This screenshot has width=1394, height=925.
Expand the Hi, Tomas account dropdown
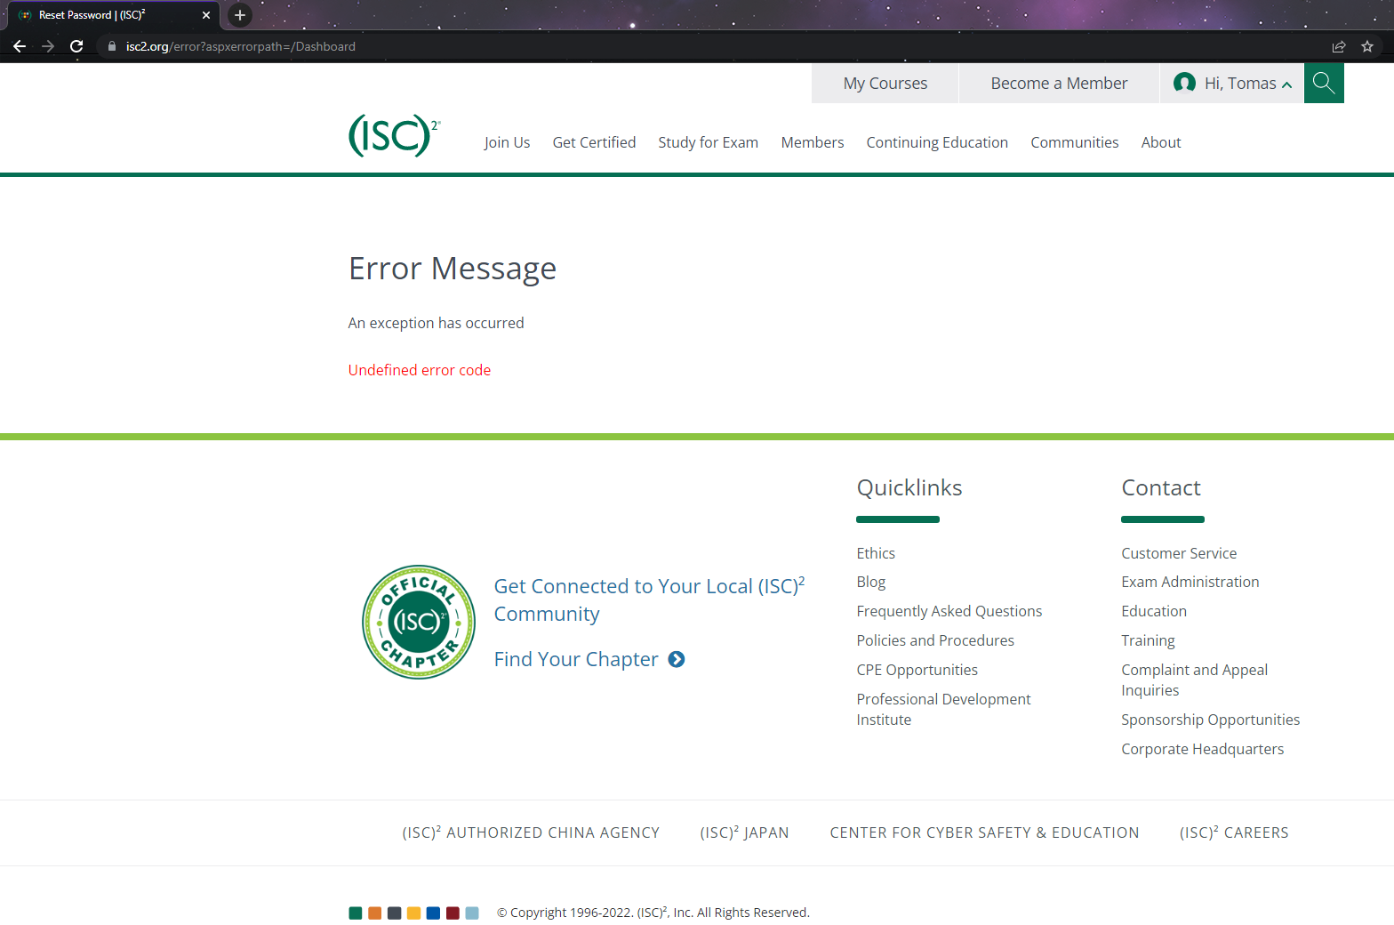1232,84
